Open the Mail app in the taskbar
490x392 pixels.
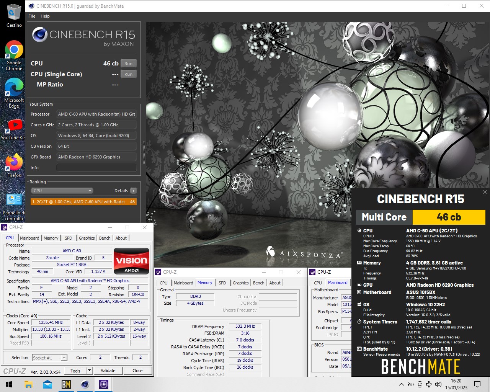coord(47,384)
